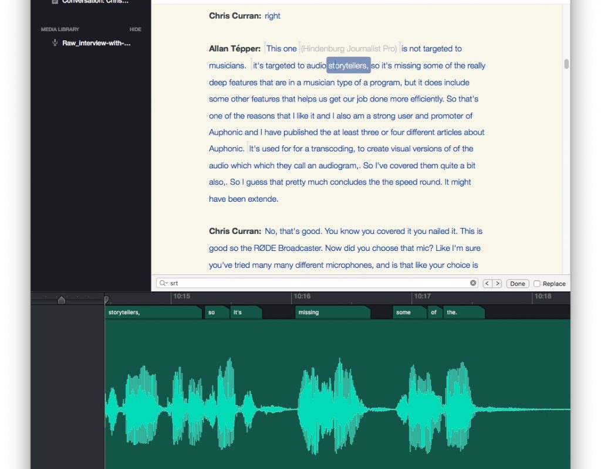Screen dimensions: 601x469
Task: Select the 'so' word clip in timeline
Action: click(217, 312)
